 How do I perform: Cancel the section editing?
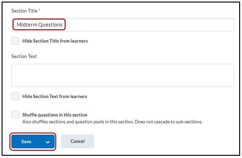(x=78, y=141)
